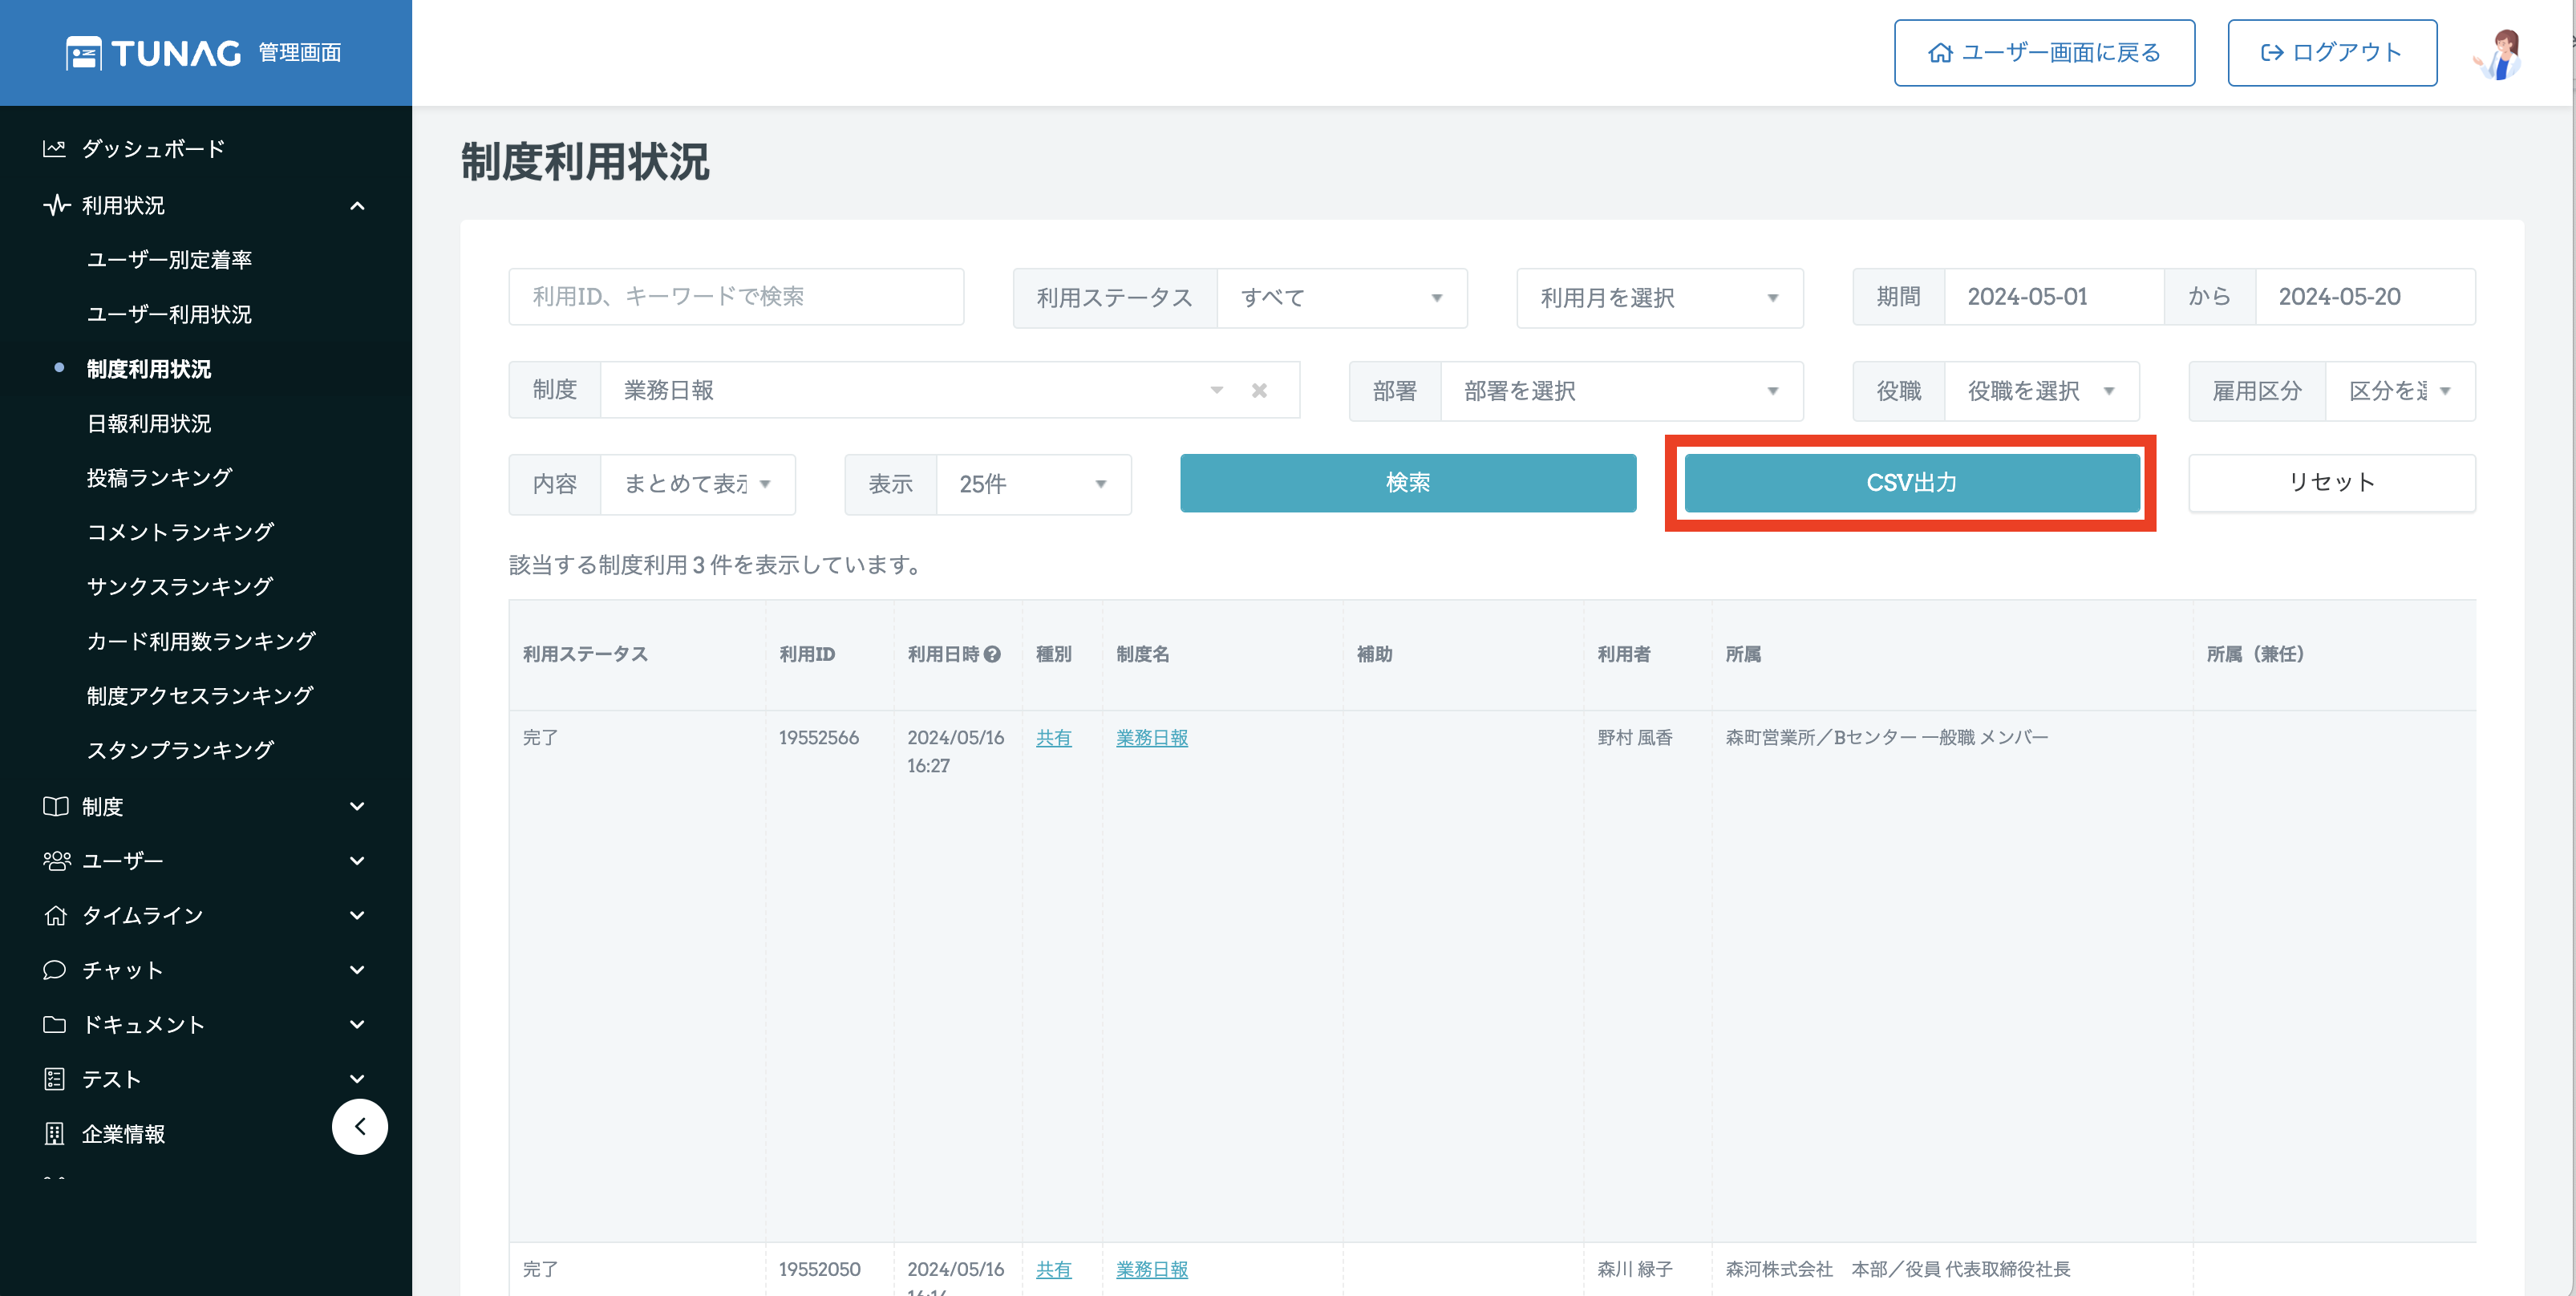Click the end date field 2024-05-20
Image resolution: width=2576 pixels, height=1296 pixels.
2365,297
